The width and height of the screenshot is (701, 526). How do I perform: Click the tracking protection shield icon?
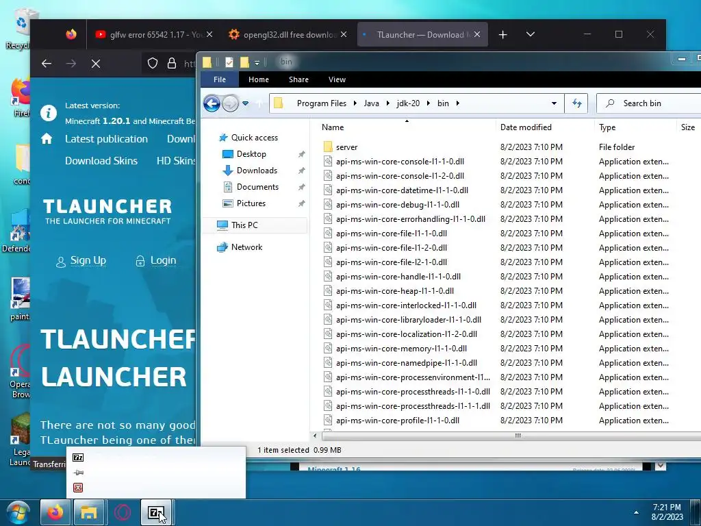(153, 64)
